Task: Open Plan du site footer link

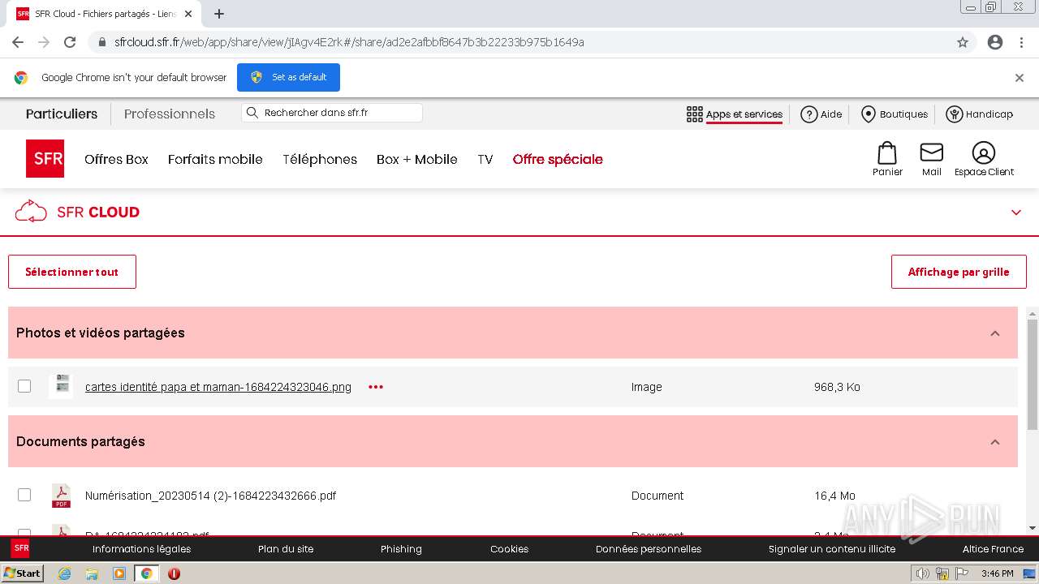Action: (286, 549)
